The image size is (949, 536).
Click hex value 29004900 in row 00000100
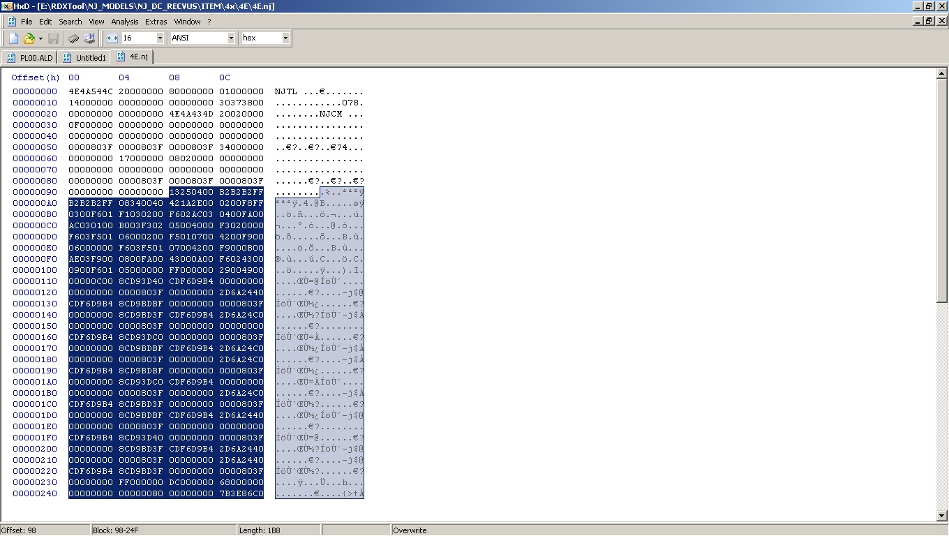coord(241,270)
